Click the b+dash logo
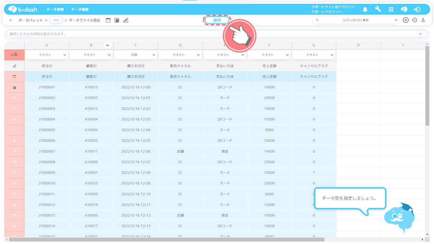The image size is (434, 244). click(23, 9)
